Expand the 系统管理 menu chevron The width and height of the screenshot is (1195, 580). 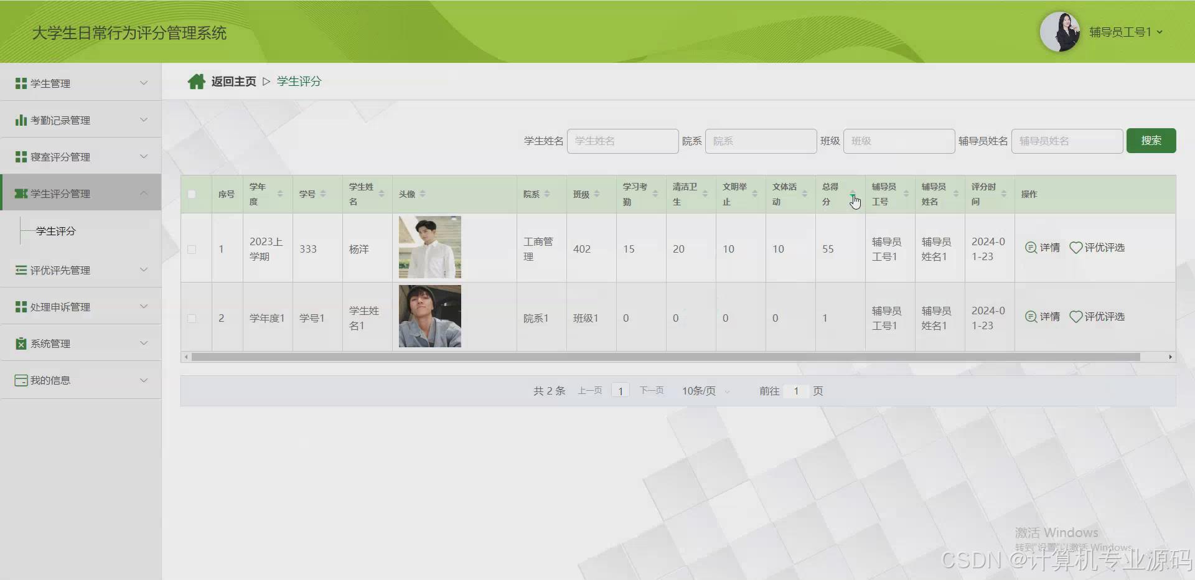click(144, 343)
